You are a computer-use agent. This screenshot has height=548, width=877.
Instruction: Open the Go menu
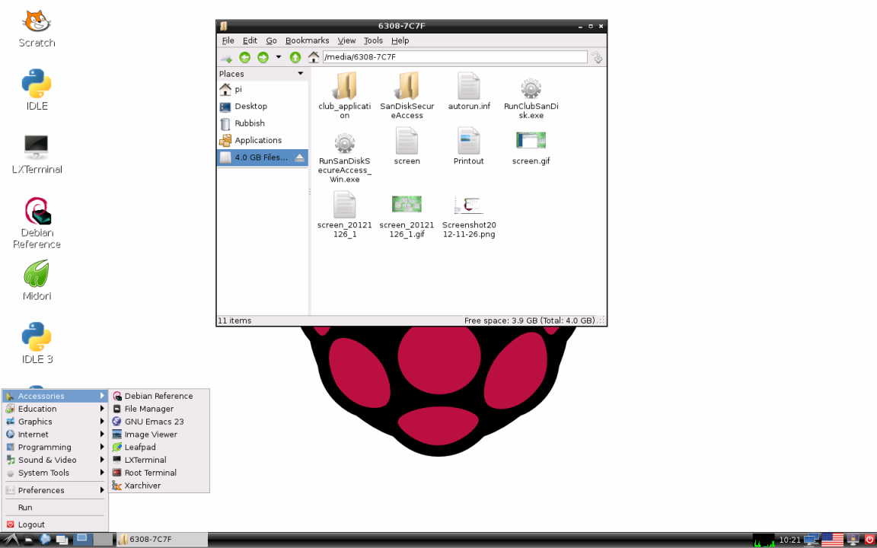pos(271,40)
